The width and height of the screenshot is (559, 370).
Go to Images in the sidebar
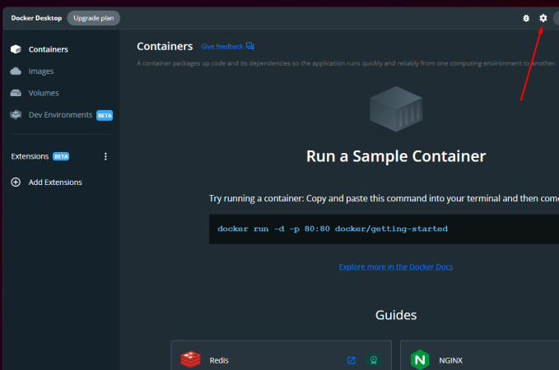41,72
